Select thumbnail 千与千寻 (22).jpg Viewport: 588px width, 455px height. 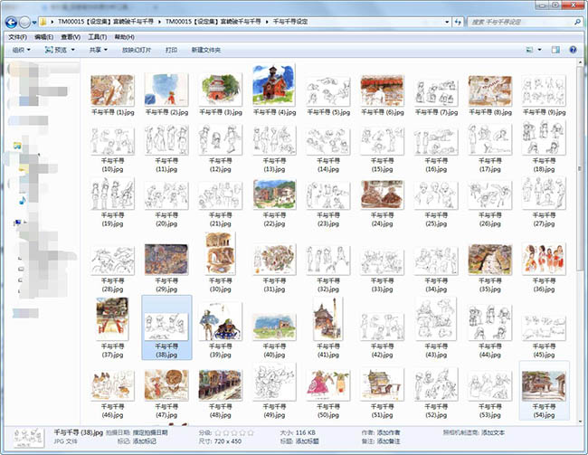274,194
